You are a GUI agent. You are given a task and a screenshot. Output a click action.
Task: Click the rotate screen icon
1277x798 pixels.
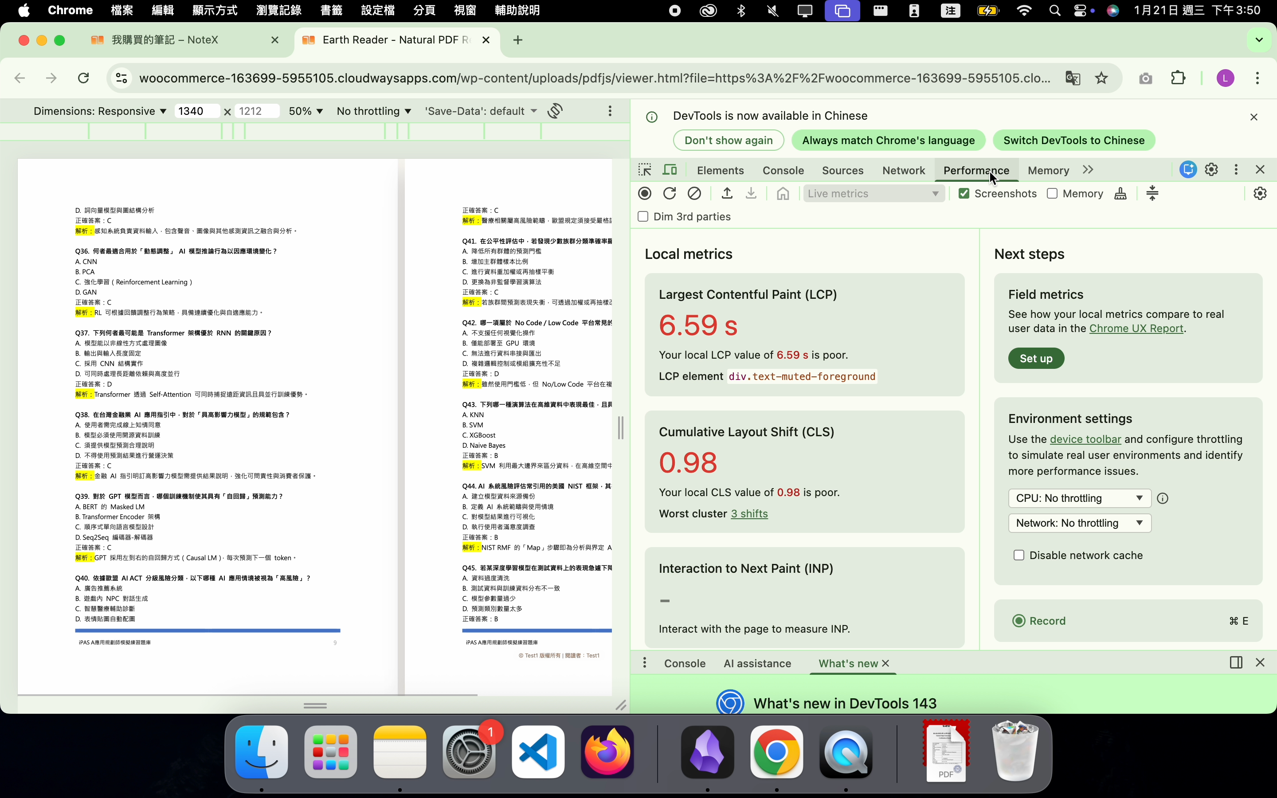click(x=555, y=111)
